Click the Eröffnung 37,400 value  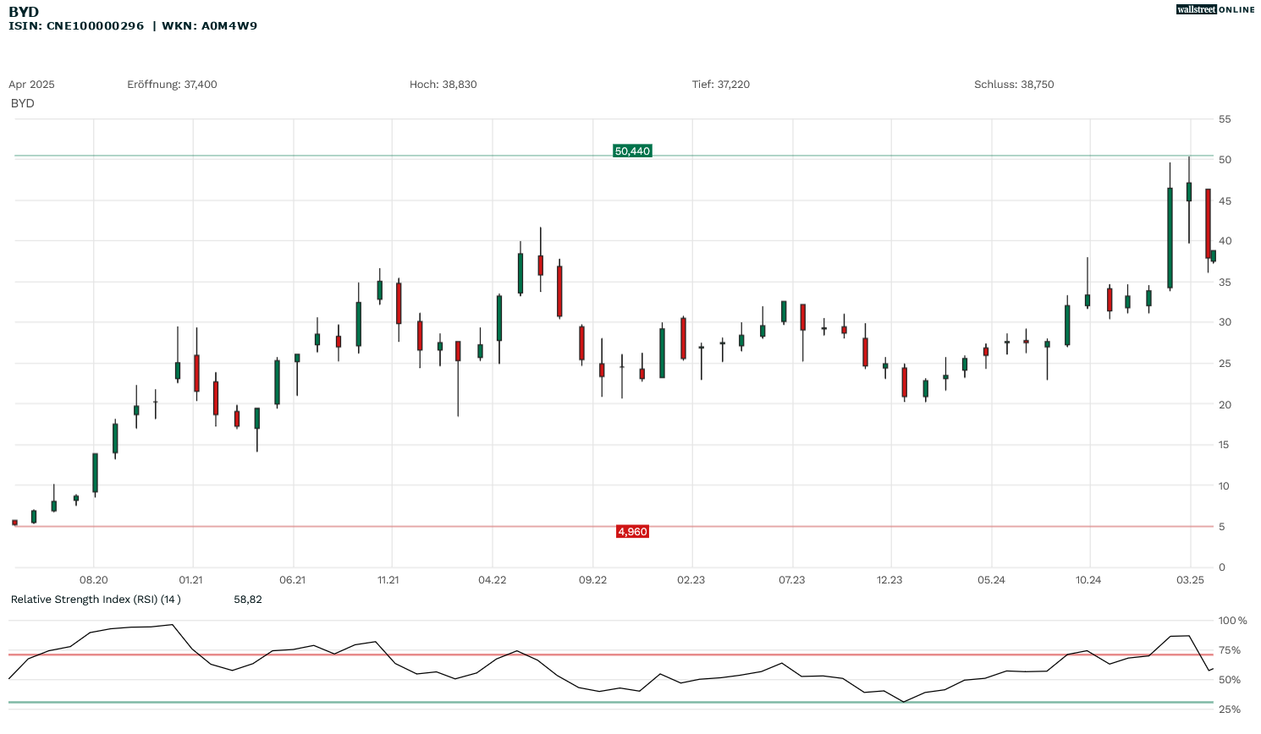[172, 85]
